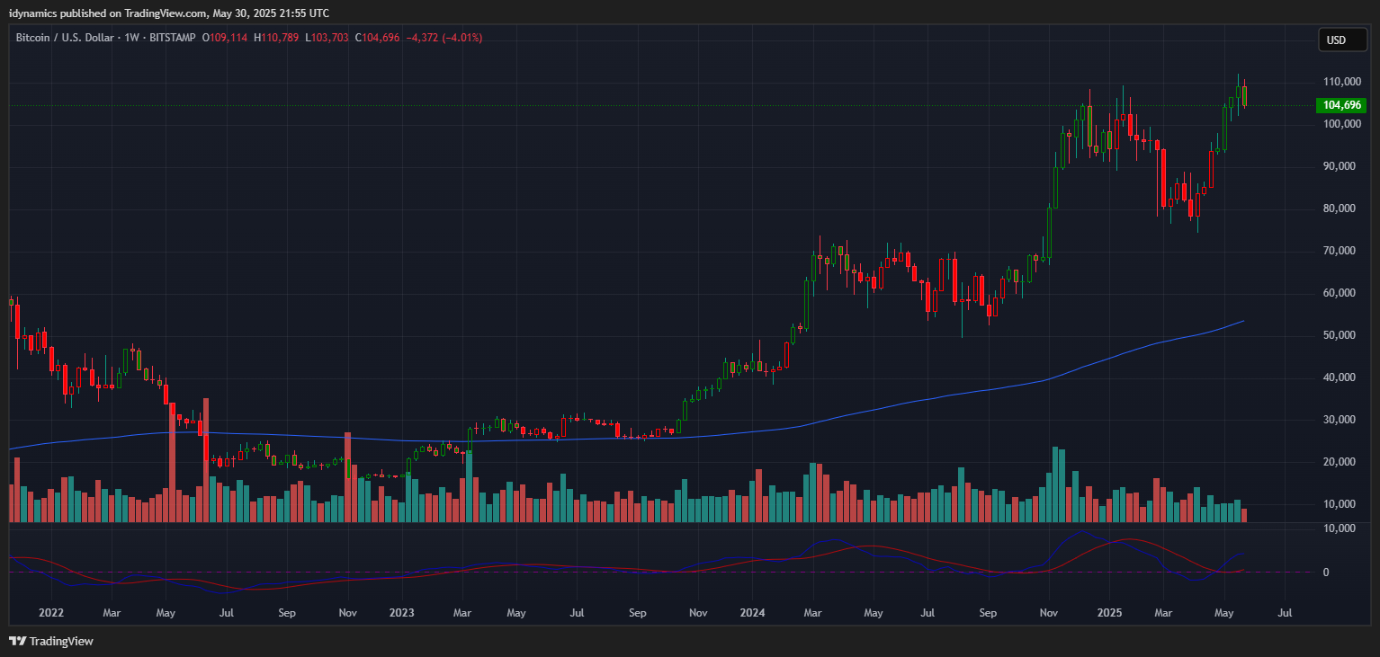This screenshot has width=1380, height=657.
Task: Click the TradingView logo in bottom-left corner
Action: tap(51, 641)
